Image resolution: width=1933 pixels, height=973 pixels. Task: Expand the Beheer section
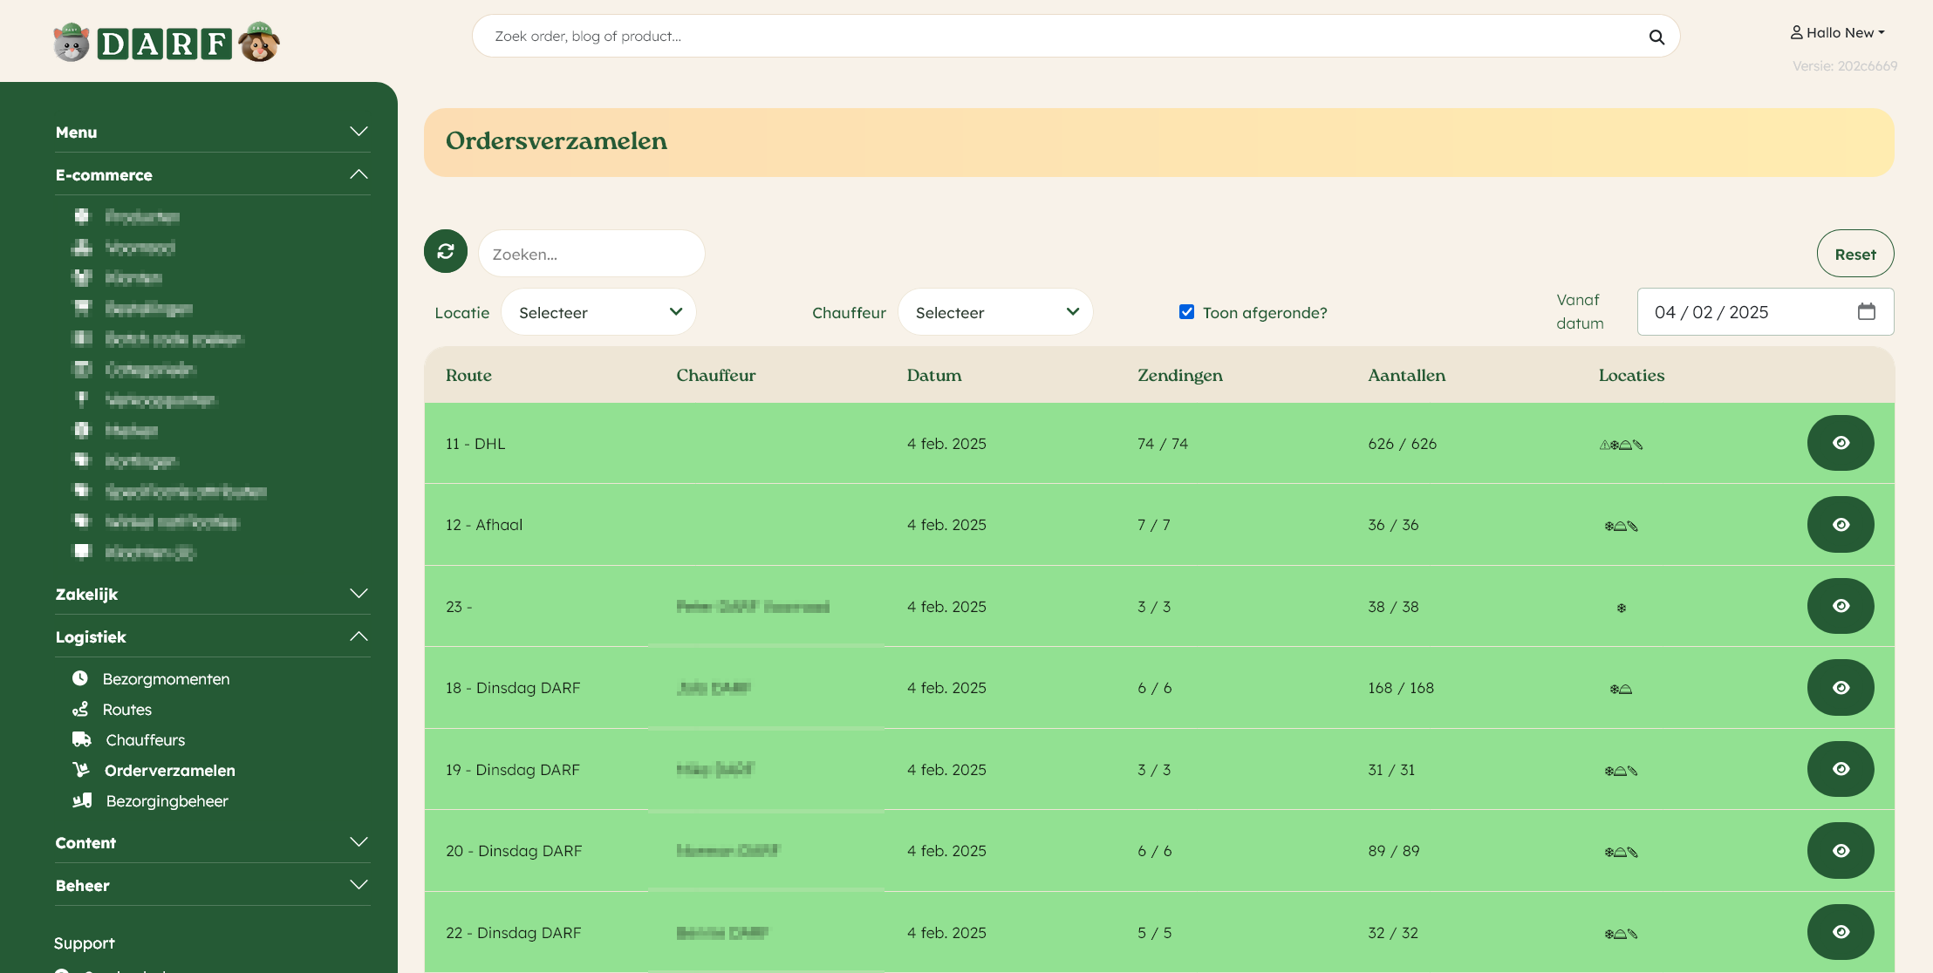[x=212, y=885]
